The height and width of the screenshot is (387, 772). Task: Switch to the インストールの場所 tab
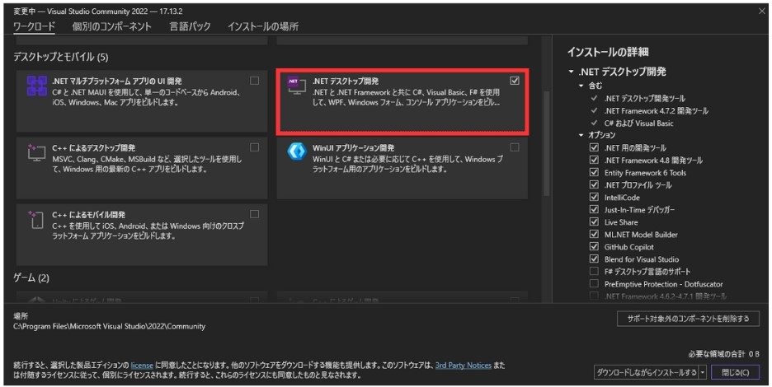(263, 26)
